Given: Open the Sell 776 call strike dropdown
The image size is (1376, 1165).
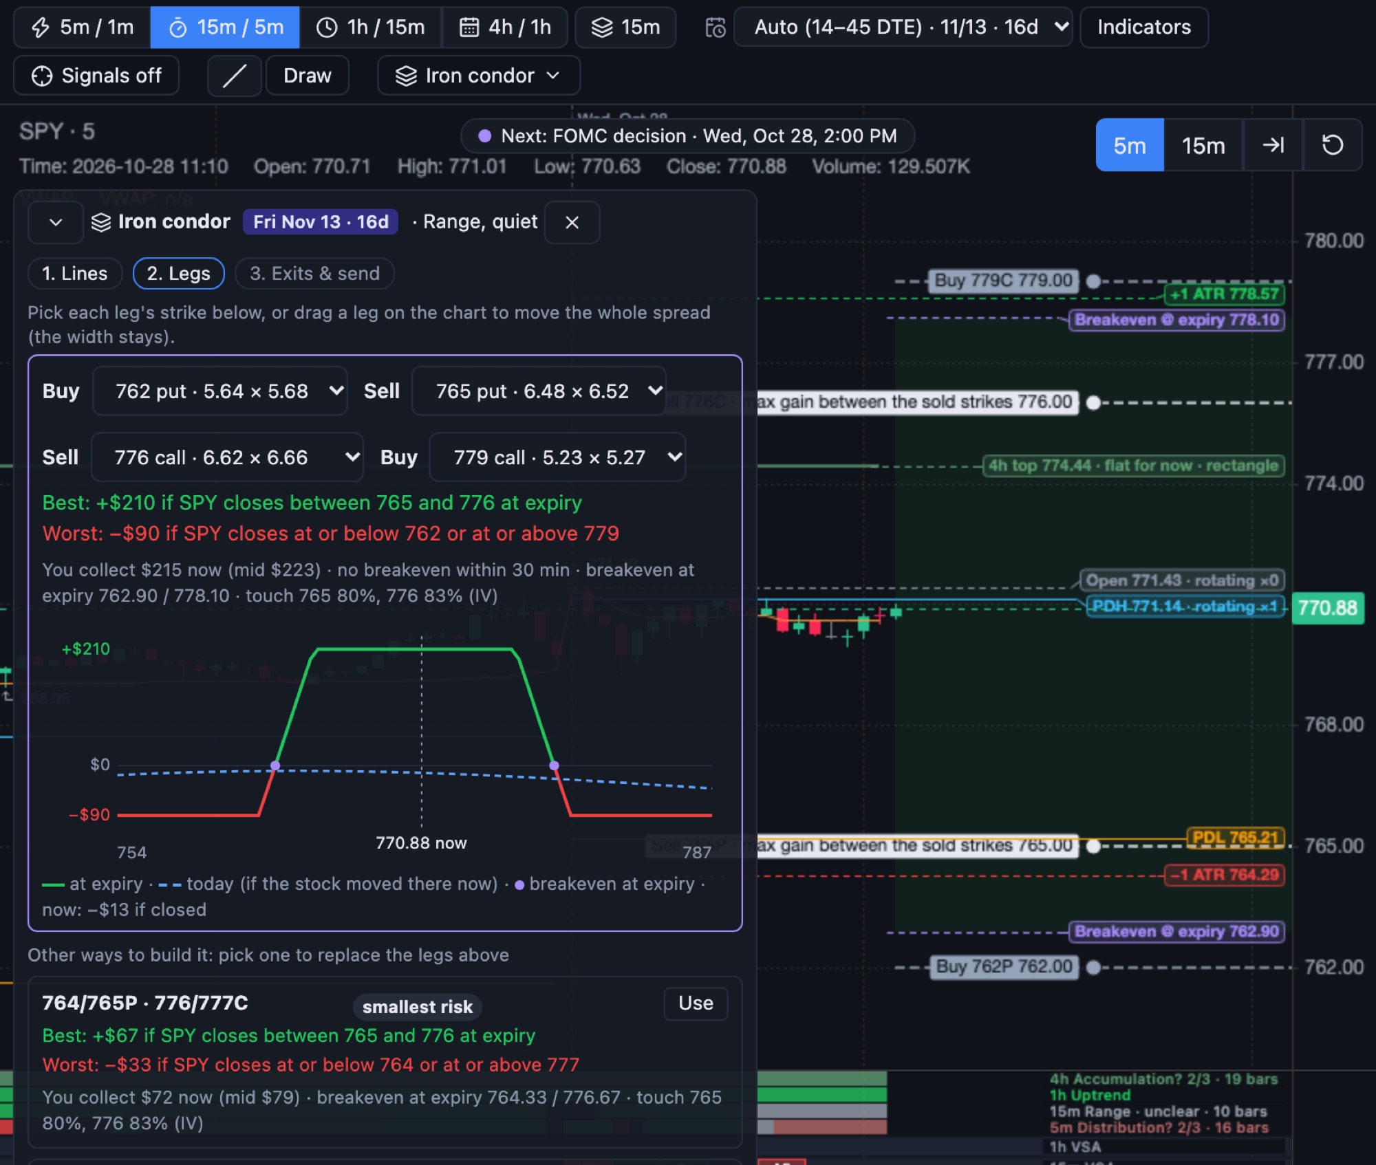Looking at the screenshot, I should pos(228,457).
